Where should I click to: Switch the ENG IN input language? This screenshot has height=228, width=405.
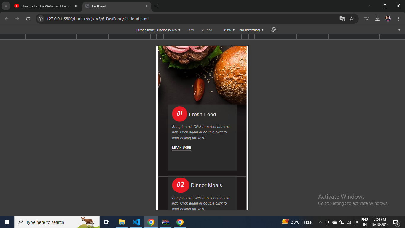(x=365, y=222)
